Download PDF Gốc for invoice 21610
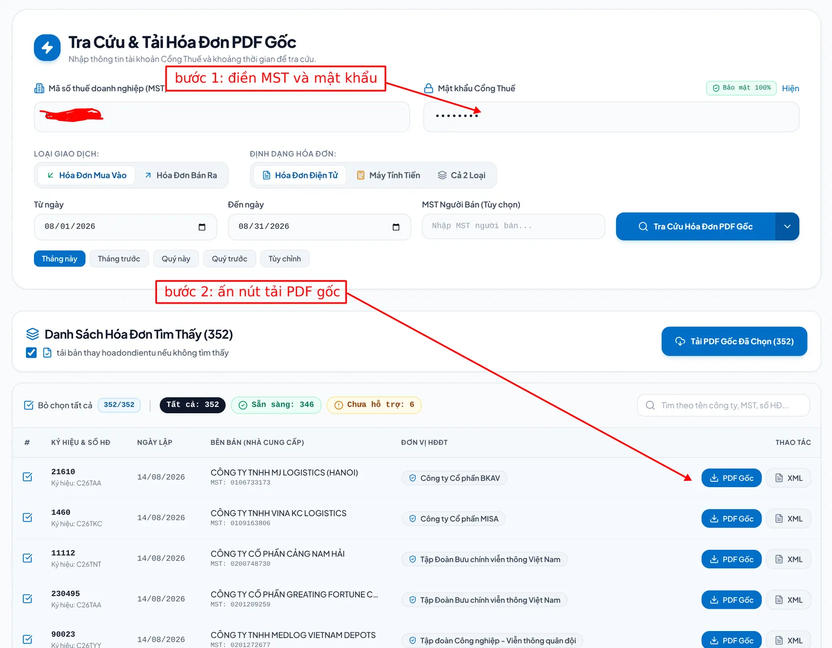832x648 pixels. pyautogui.click(x=731, y=478)
